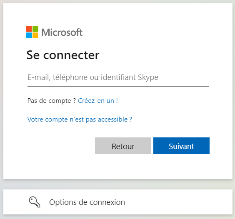235x219 pixels.
Task: Click the 'Pas de compte ?' text
Action: 52,101
